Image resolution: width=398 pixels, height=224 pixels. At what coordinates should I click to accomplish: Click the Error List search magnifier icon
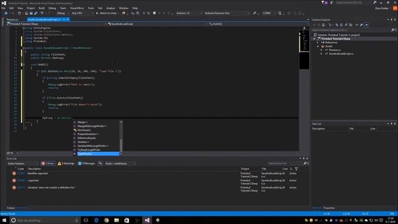[305, 163]
